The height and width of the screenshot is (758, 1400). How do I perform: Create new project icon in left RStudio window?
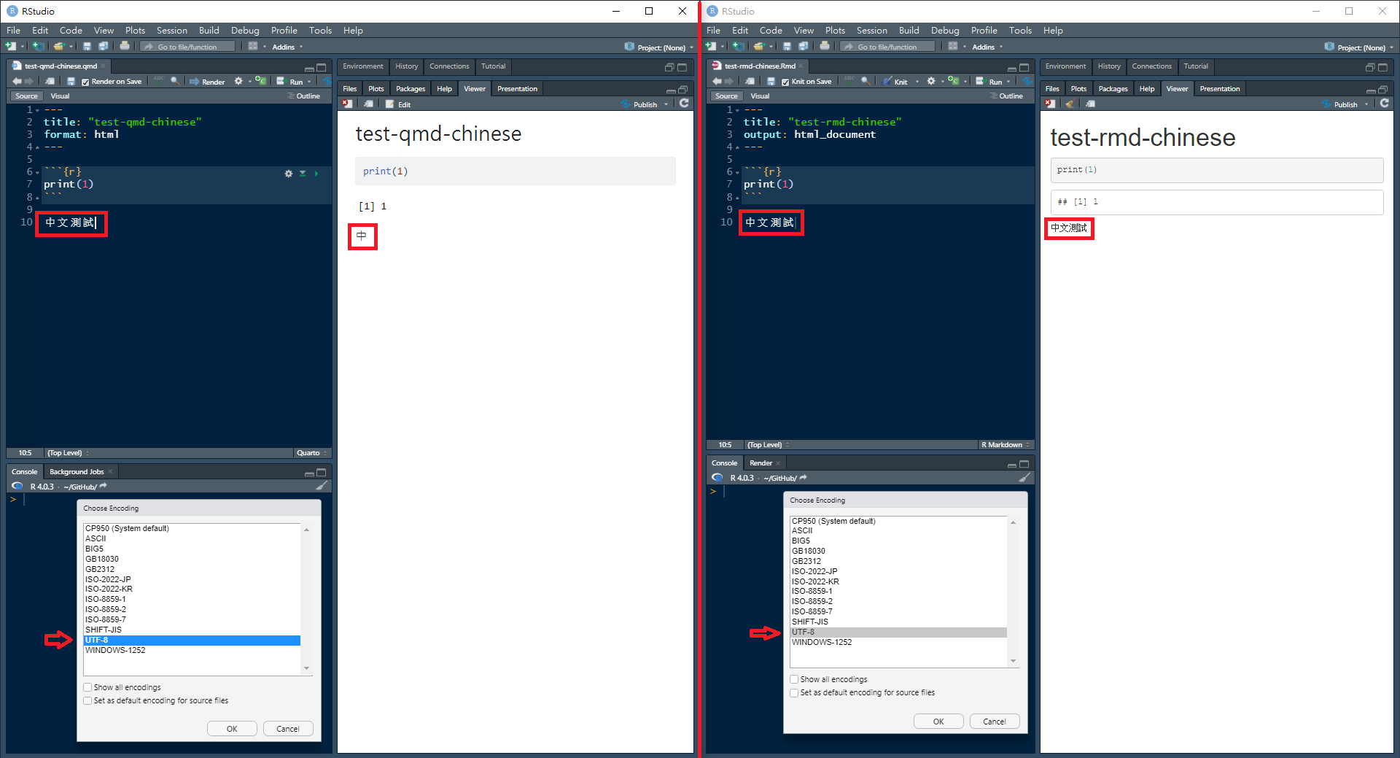point(37,46)
